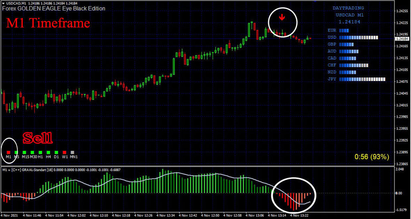Click the USD currency strength bar
Image resolution: width=411 pixels, height=219 pixels.
tap(358, 38)
